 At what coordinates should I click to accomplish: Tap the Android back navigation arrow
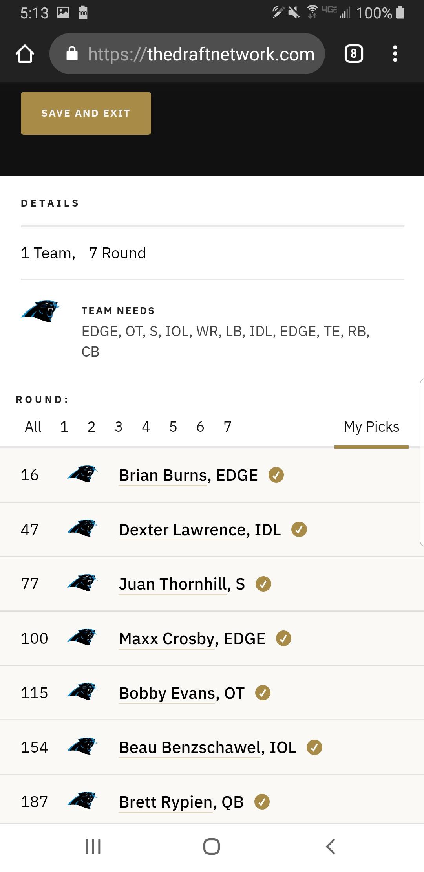coord(330,846)
